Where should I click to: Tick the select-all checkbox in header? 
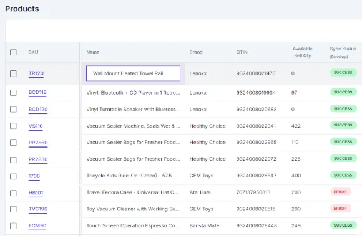(13, 52)
